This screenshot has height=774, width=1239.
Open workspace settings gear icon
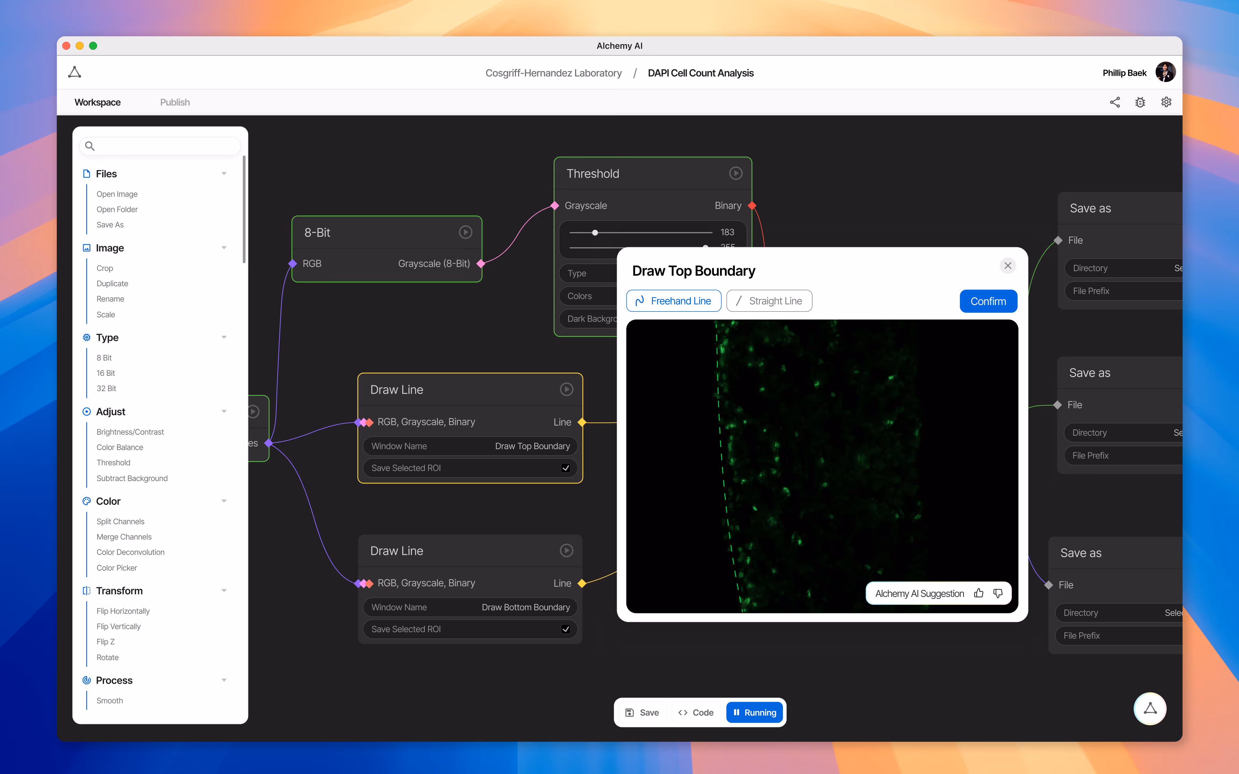[1166, 102]
